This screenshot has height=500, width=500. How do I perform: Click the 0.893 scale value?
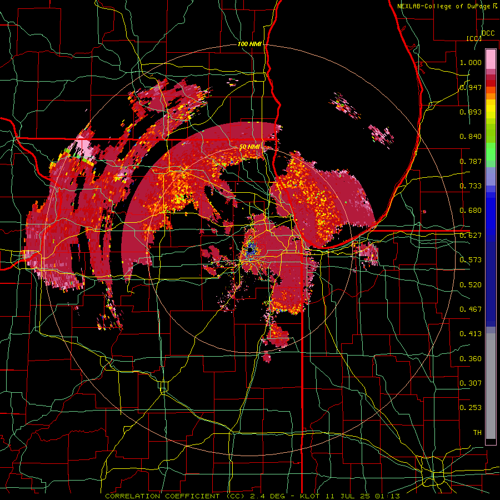pyautogui.click(x=471, y=112)
